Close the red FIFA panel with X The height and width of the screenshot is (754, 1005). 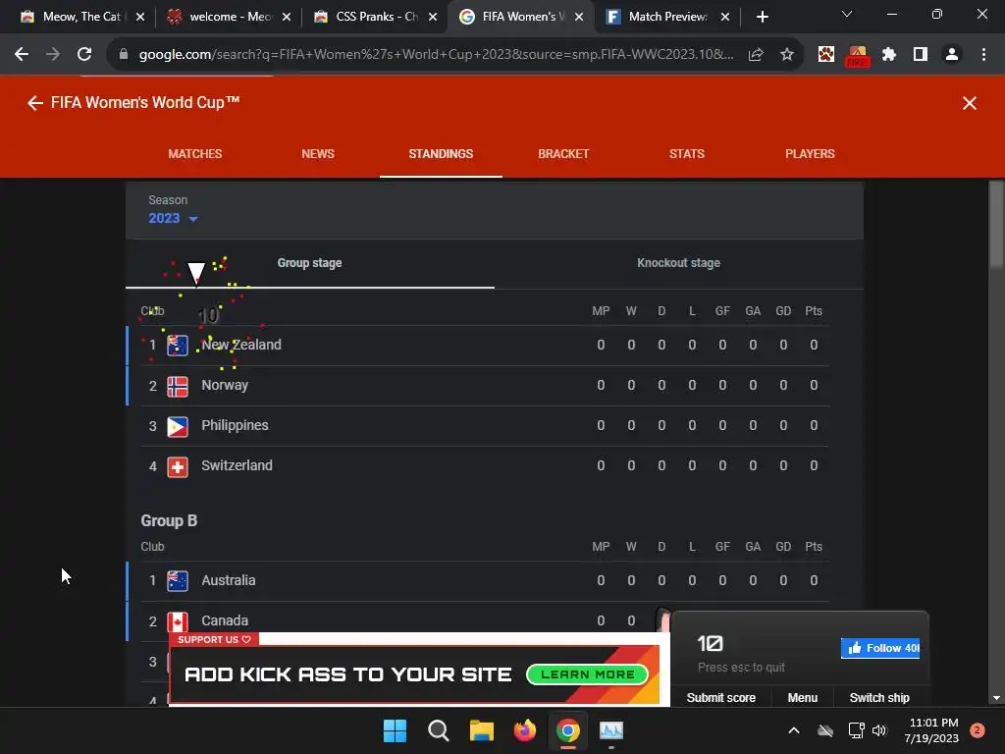tap(969, 103)
